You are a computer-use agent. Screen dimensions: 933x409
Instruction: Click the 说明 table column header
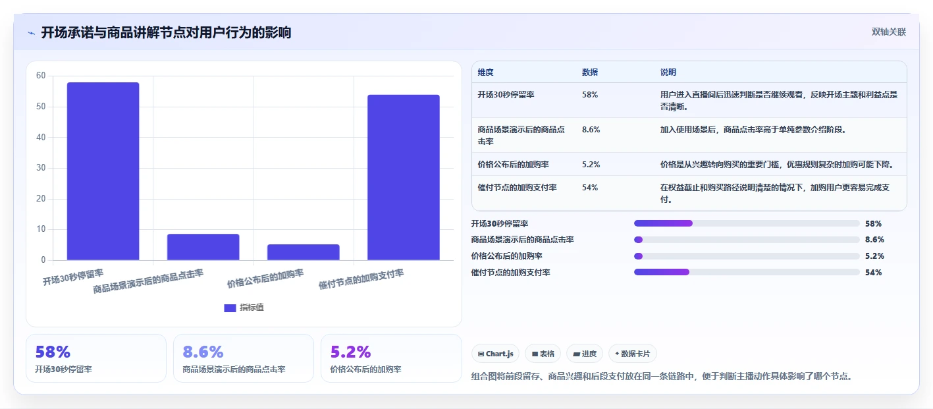click(668, 72)
